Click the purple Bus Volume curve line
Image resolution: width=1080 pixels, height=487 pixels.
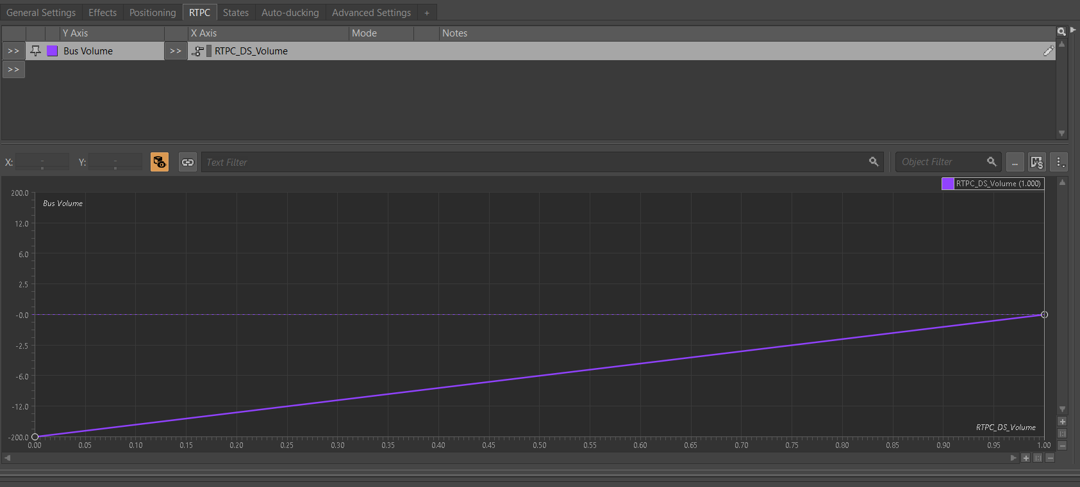[540, 376]
